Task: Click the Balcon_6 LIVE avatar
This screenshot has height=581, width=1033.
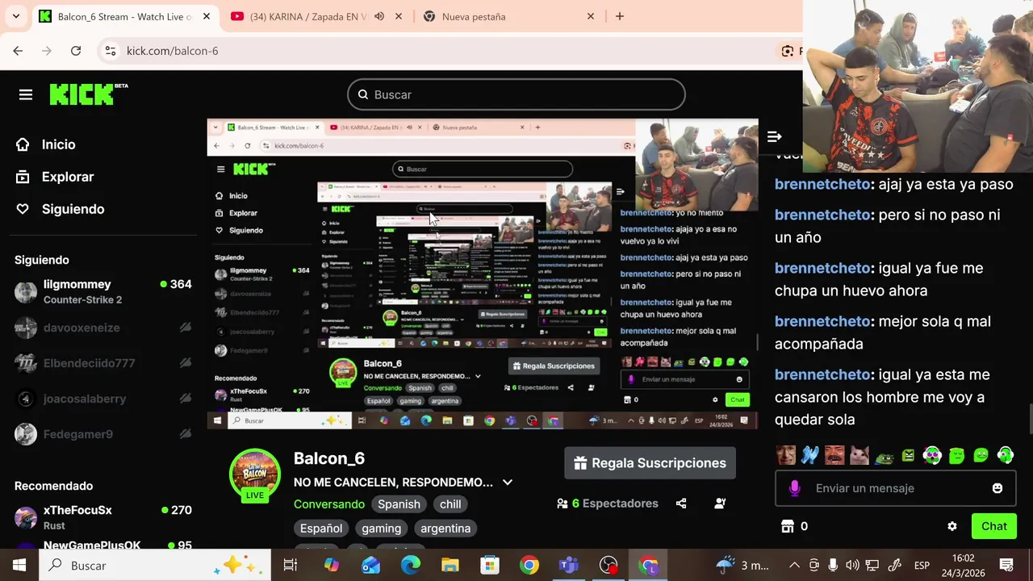Action: pyautogui.click(x=255, y=475)
